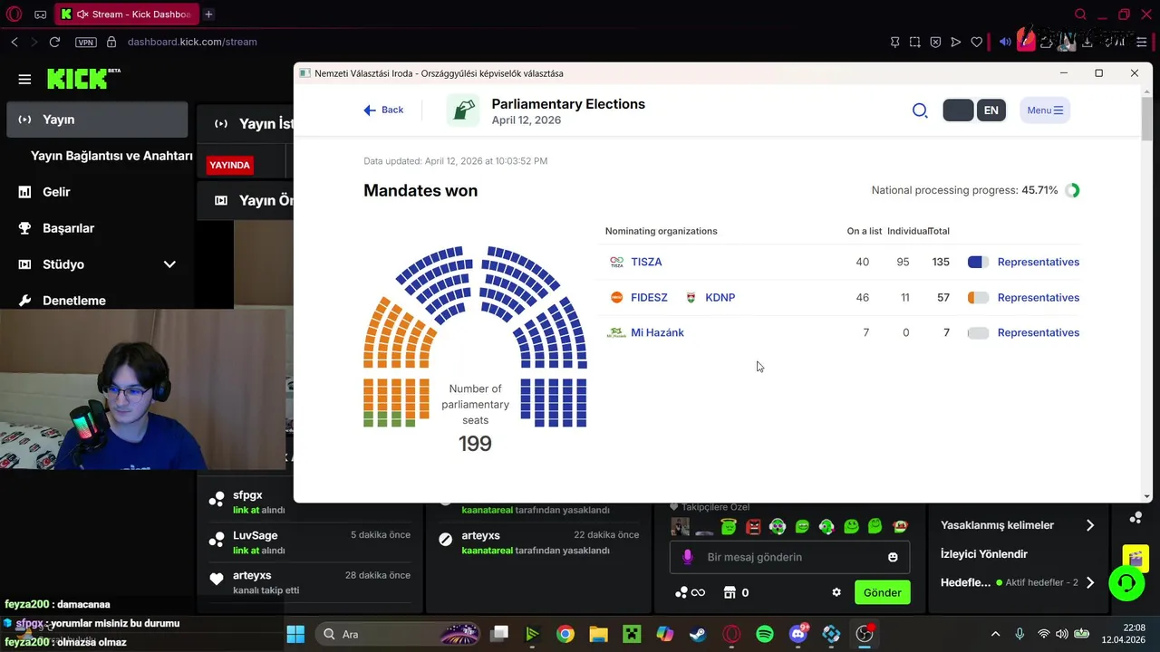Viewport: 1160px width, 652px height.
Task: Open Kick hamburger menu
Action: [24, 79]
